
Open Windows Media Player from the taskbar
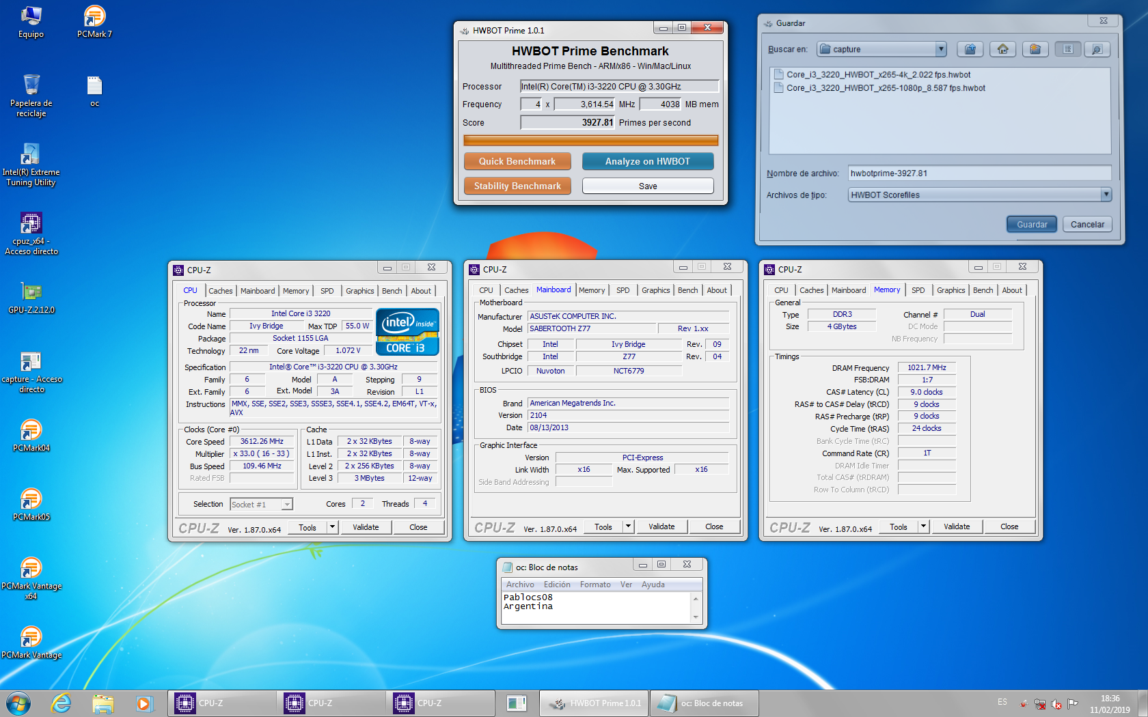click(144, 703)
